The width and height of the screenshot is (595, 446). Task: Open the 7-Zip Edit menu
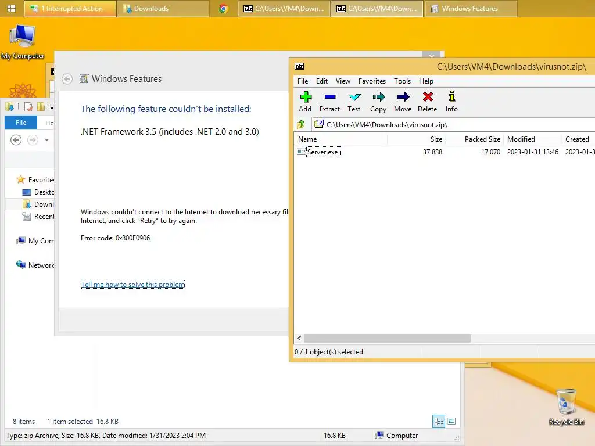(x=322, y=81)
